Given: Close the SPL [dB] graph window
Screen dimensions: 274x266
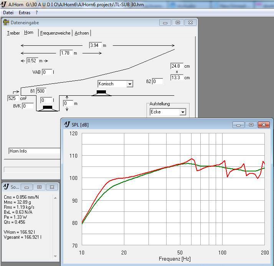Looking at the screenshot, I should point(264,125).
